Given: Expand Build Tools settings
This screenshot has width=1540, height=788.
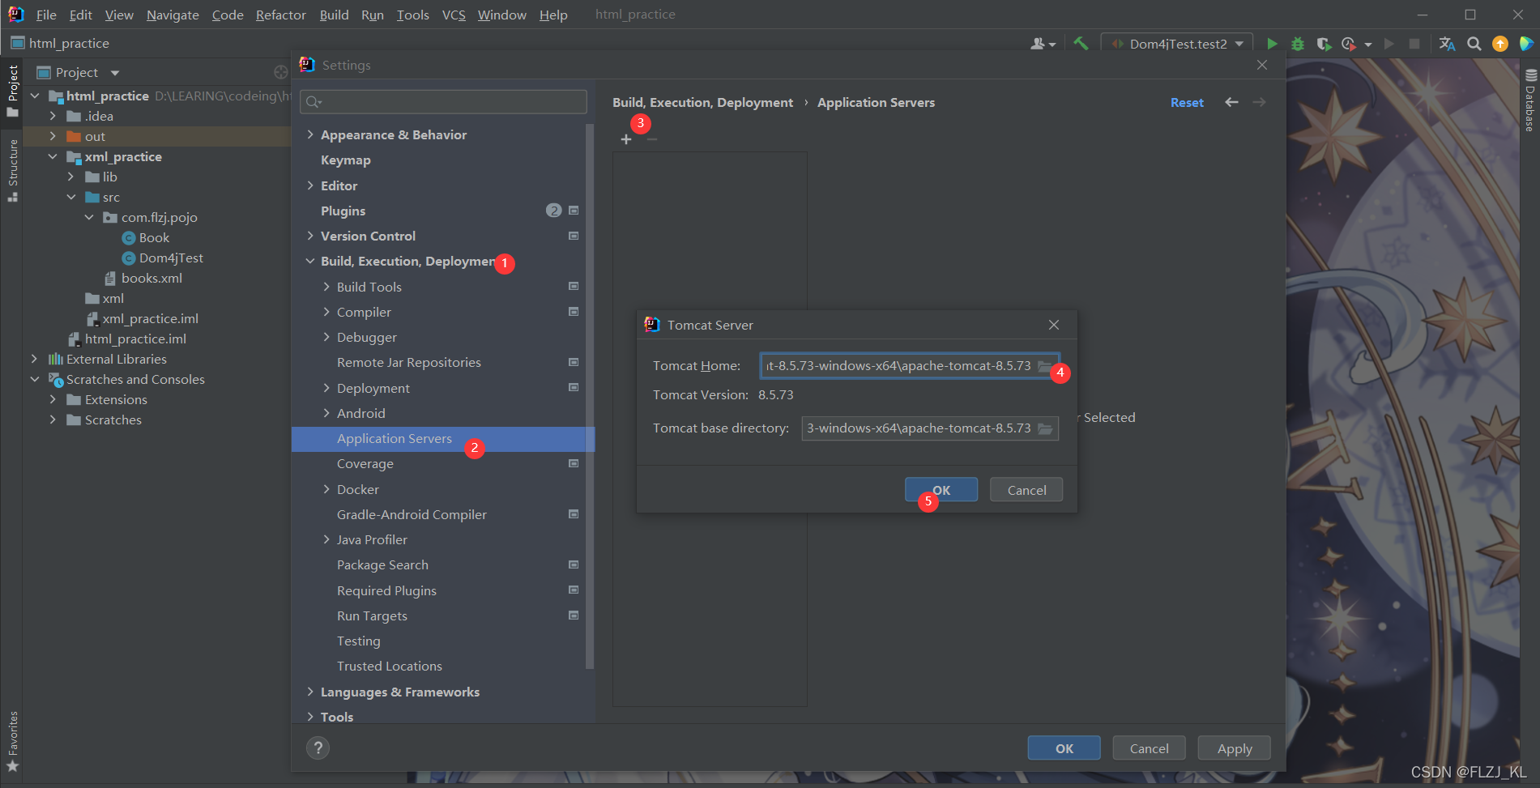Looking at the screenshot, I should coord(326,287).
